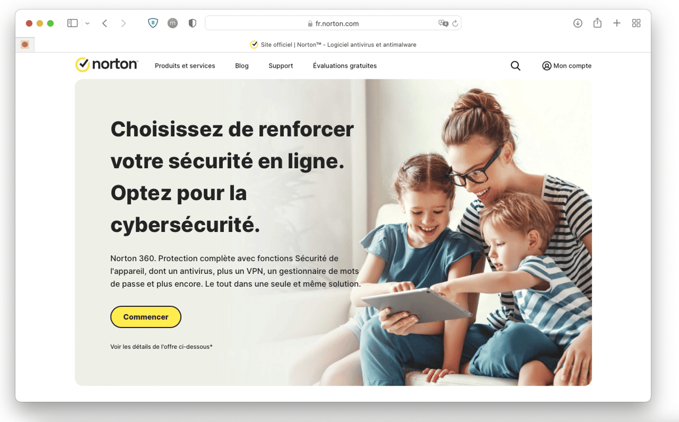Open the Share menu
Screen dimensions: 679x422
tap(597, 23)
